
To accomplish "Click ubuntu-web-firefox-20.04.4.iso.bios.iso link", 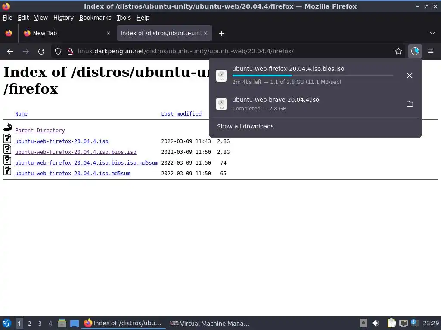I will coord(76,152).
